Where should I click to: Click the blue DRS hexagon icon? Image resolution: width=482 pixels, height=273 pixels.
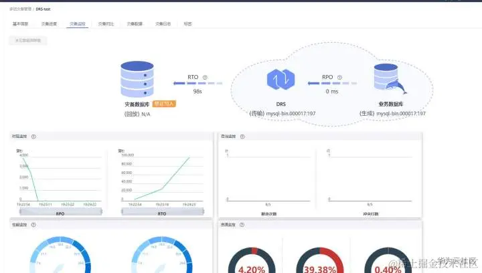tap(280, 79)
